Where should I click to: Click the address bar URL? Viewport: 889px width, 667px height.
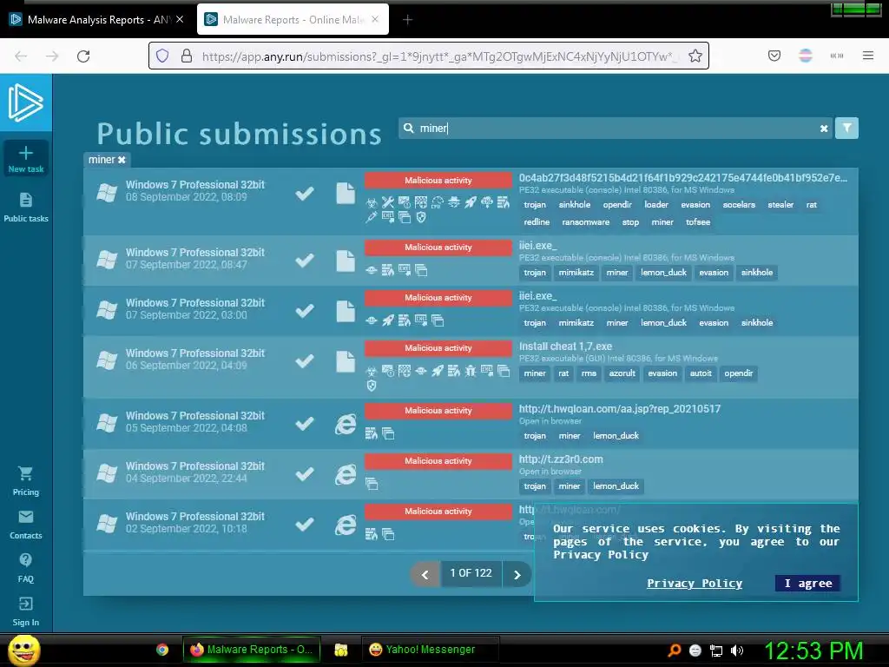tap(439, 56)
